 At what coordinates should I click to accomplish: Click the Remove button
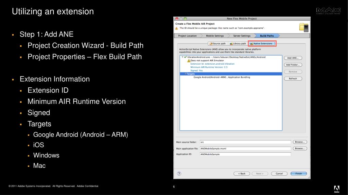tap(293, 72)
